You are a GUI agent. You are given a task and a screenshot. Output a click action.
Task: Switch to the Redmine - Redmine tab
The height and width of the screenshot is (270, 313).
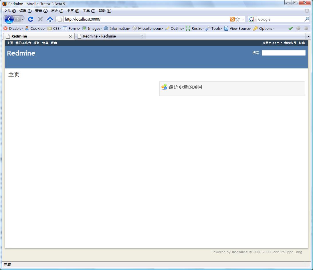click(x=110, y=36)
